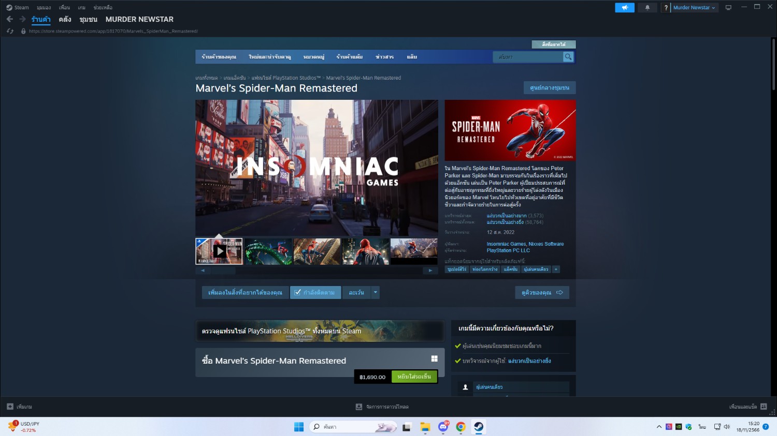Open the friends and chat icon
This screenshot has height=436, width=777.
pos(764,407)
